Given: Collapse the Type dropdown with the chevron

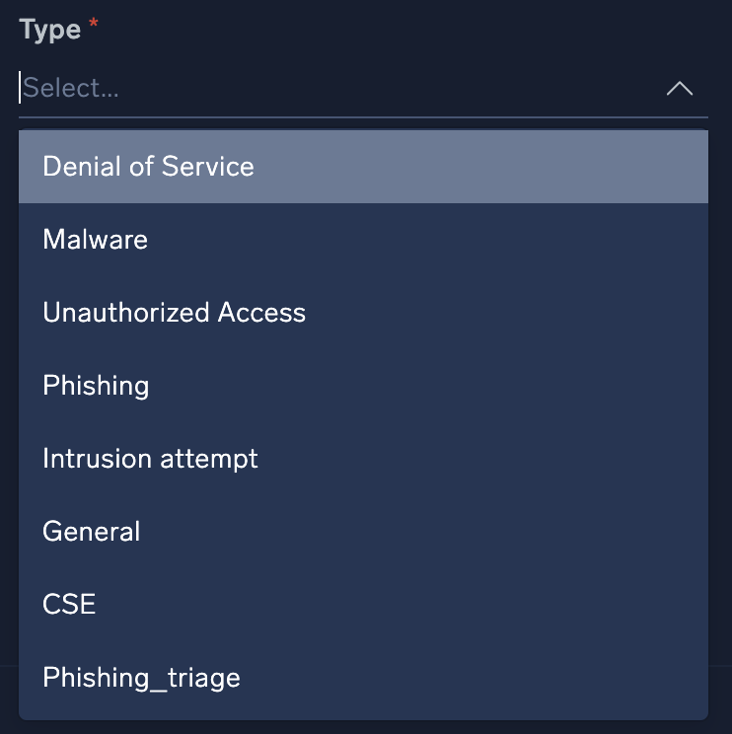Looking at the screenshot, I should tap(680, 89).
